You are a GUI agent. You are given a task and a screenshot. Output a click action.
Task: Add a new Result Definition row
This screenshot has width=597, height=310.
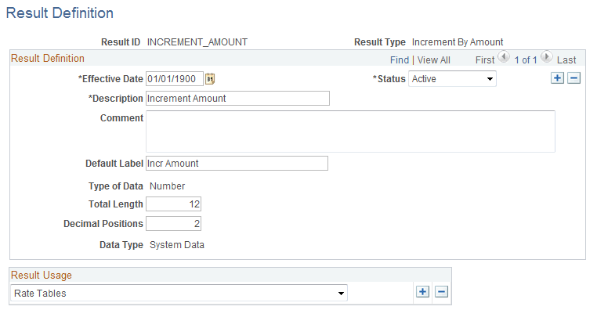click(x=557, y=78)
